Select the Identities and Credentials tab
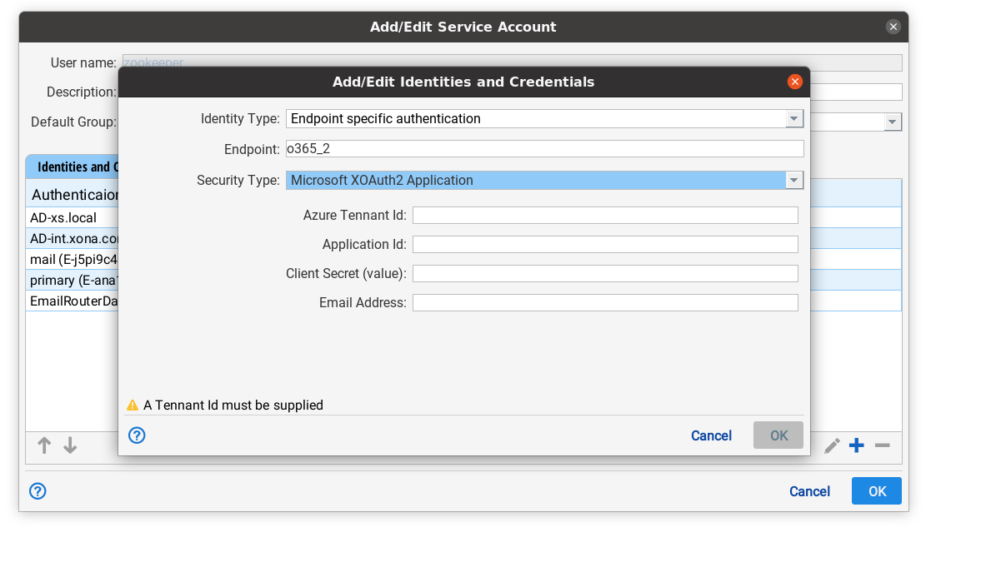Screen dimensions: 986x567 [x=73, y=167]
